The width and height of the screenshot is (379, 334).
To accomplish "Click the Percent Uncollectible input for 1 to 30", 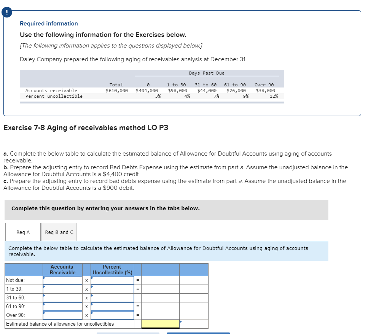I will 112,289.
